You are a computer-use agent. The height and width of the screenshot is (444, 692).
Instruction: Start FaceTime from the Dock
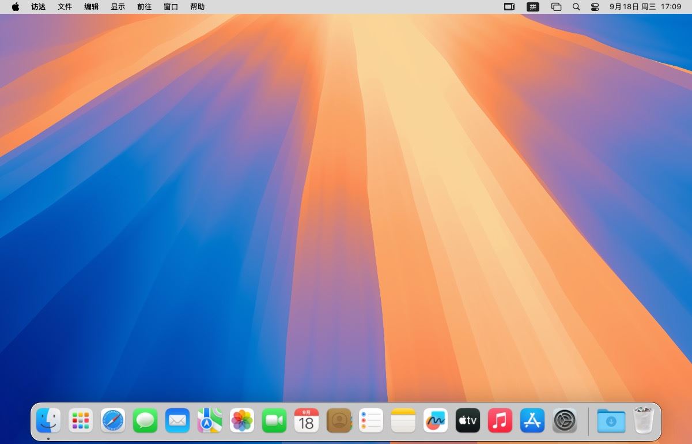click(274, 420)
